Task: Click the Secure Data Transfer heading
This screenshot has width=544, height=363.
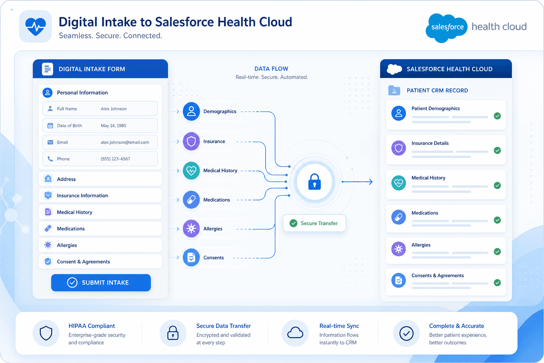Action: pos(223,326)
